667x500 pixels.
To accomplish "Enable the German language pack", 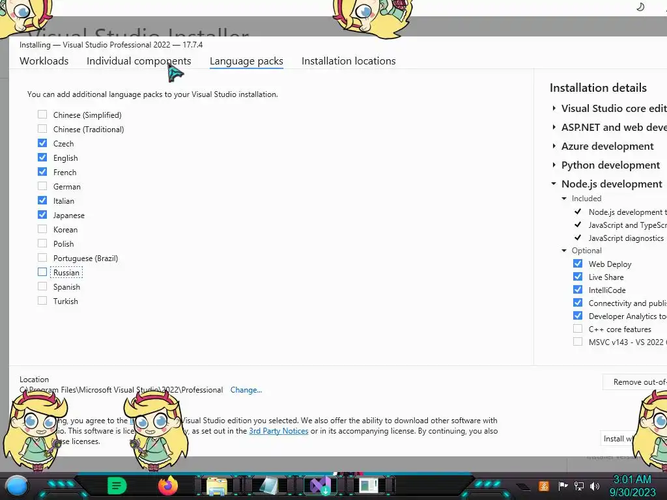I will point(42,186).
